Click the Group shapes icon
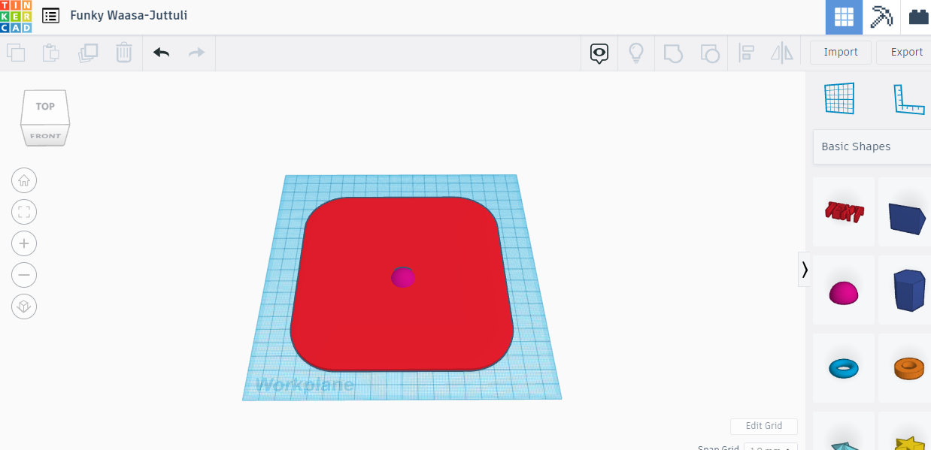Screen dimensions: 931x450 click(x=673, y=53)
